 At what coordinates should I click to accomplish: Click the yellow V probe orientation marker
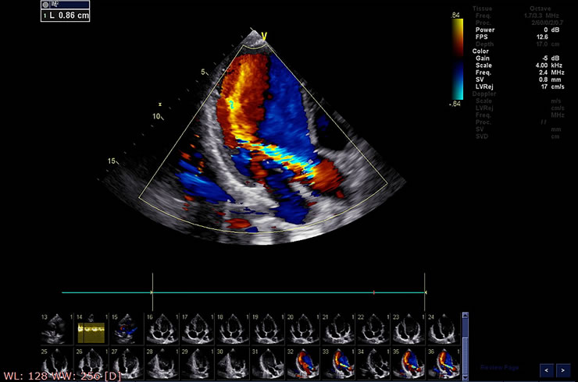tap(264, 34)
